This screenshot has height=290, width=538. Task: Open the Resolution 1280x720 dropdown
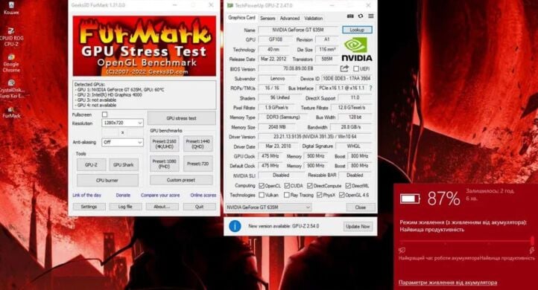coord(122,123)
